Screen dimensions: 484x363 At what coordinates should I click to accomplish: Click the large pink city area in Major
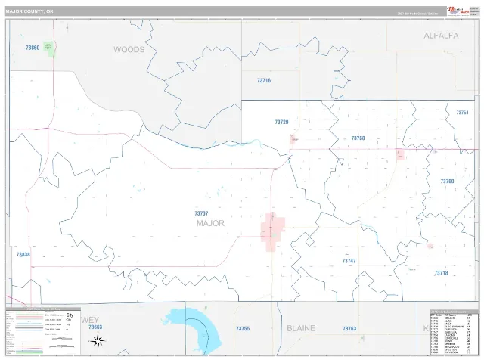pyautogui.click(x=272, y=231)
